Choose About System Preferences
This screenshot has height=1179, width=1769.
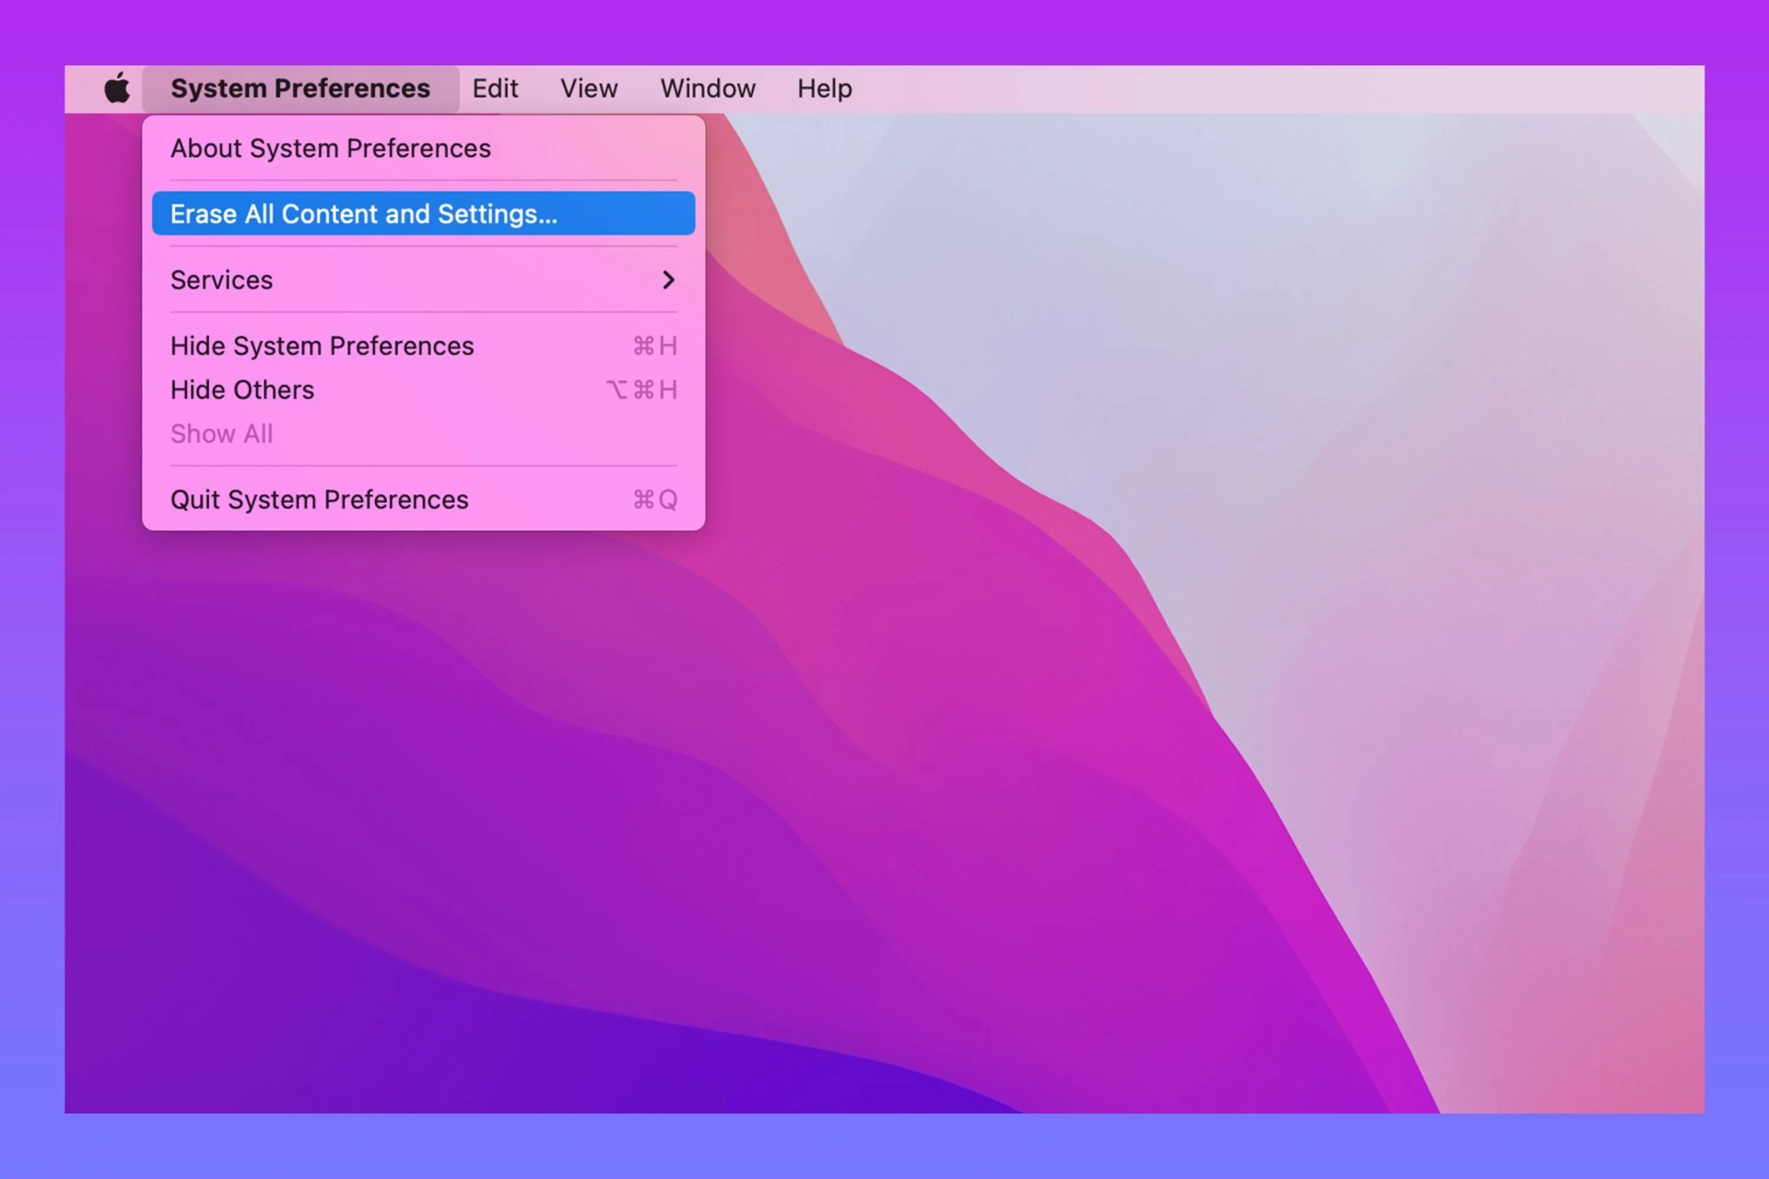[x=424, y=148]
